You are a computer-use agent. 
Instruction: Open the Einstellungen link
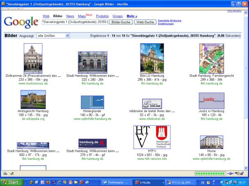(x=166, y=24)
